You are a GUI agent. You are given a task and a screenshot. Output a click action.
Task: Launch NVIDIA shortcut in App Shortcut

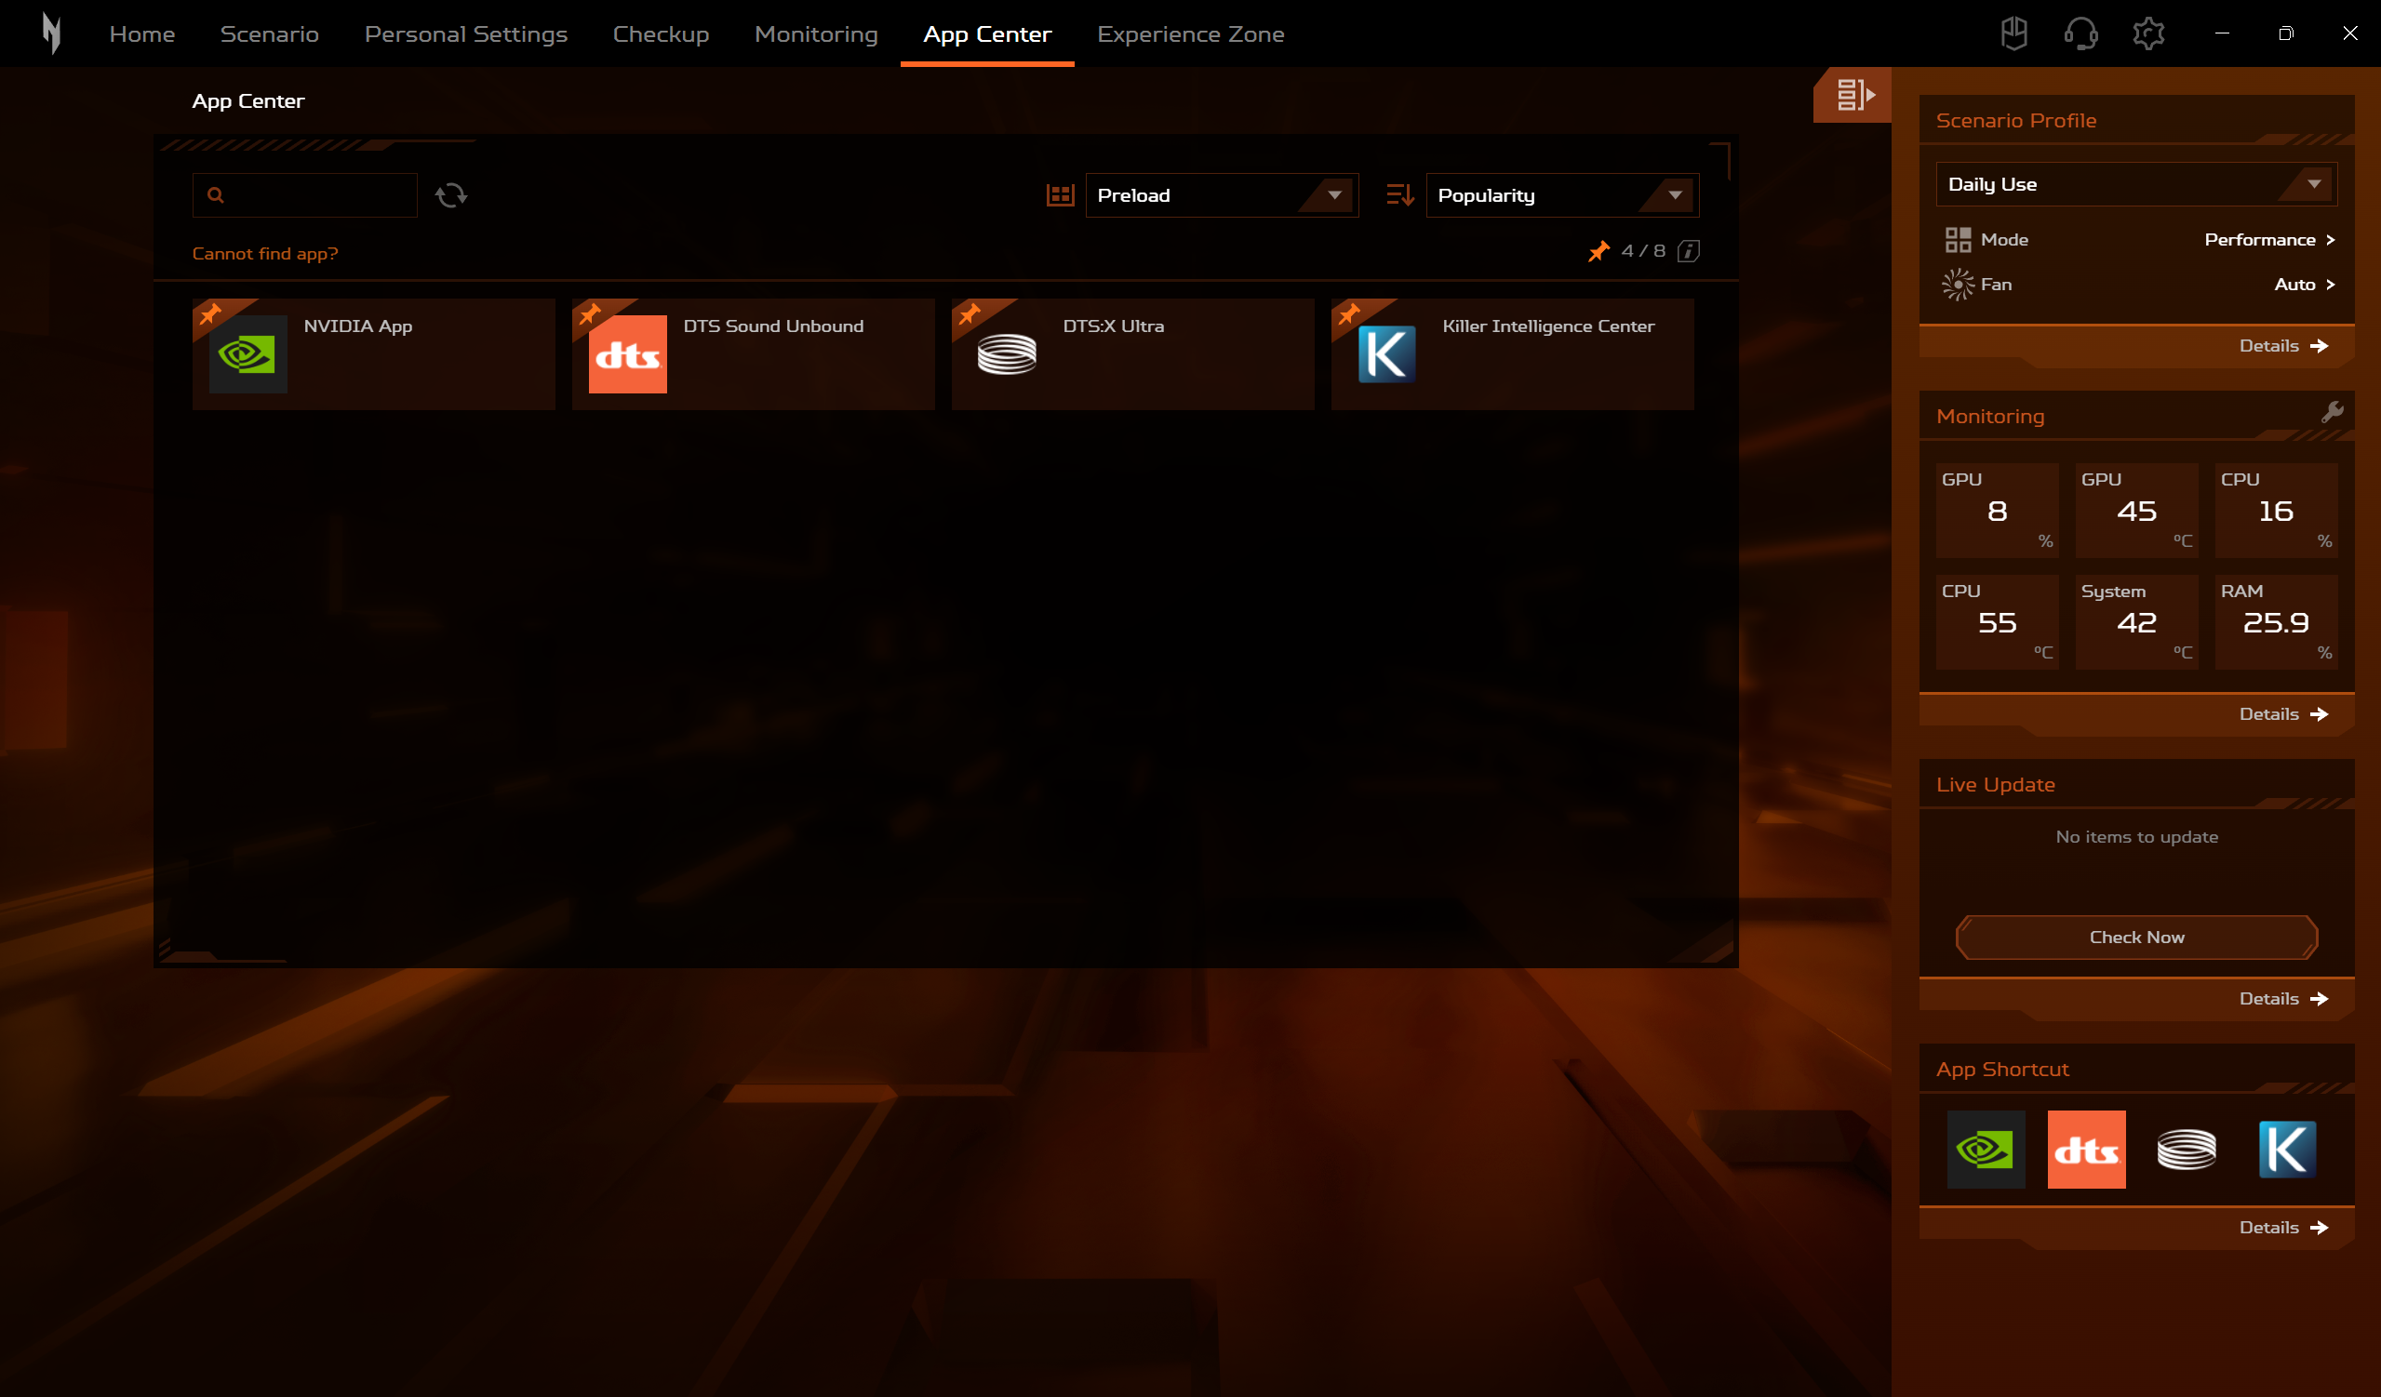1986,1150
